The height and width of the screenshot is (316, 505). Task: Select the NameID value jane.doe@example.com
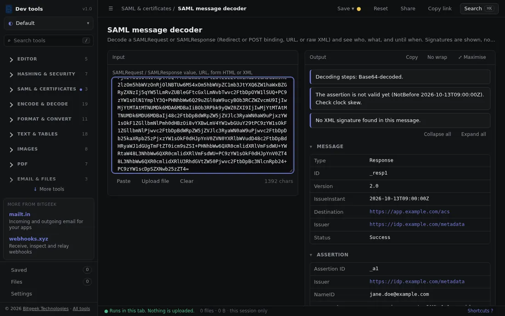click(399, 294)
